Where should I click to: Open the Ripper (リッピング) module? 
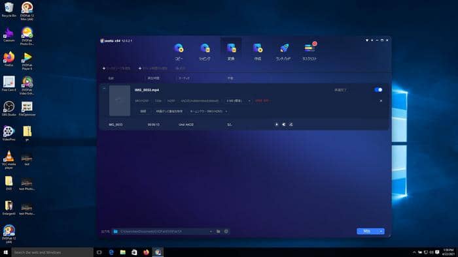[x=204, y=52]
